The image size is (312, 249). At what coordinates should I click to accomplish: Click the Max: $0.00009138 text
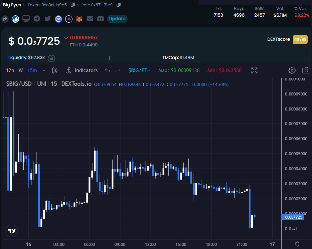[x=179, y=70]
